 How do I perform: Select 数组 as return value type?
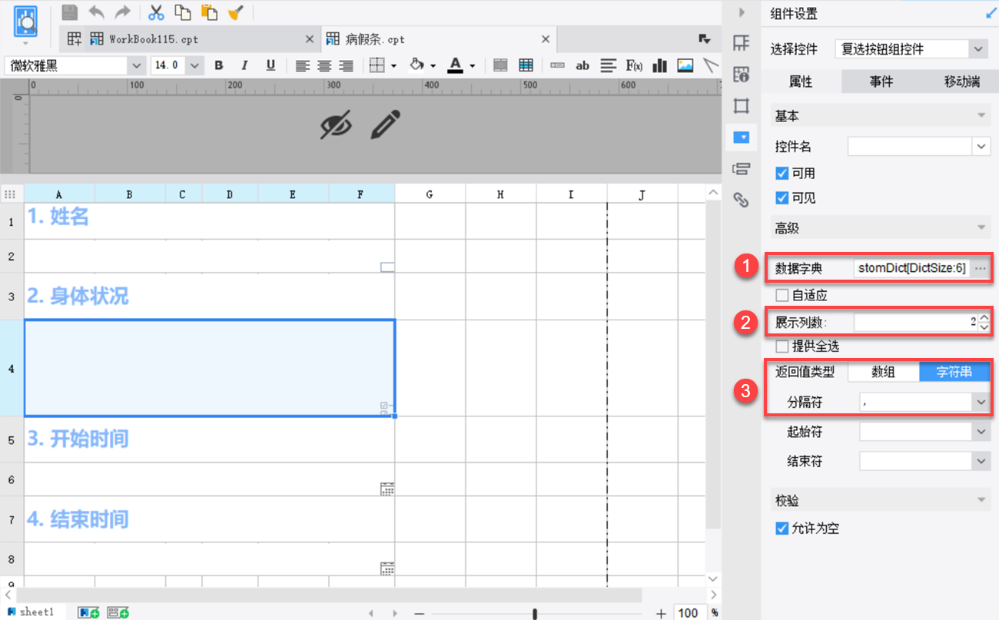pos(883,372)
